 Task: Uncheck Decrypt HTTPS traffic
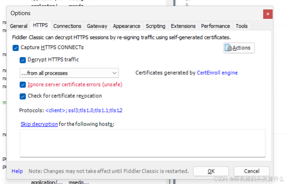23,60
